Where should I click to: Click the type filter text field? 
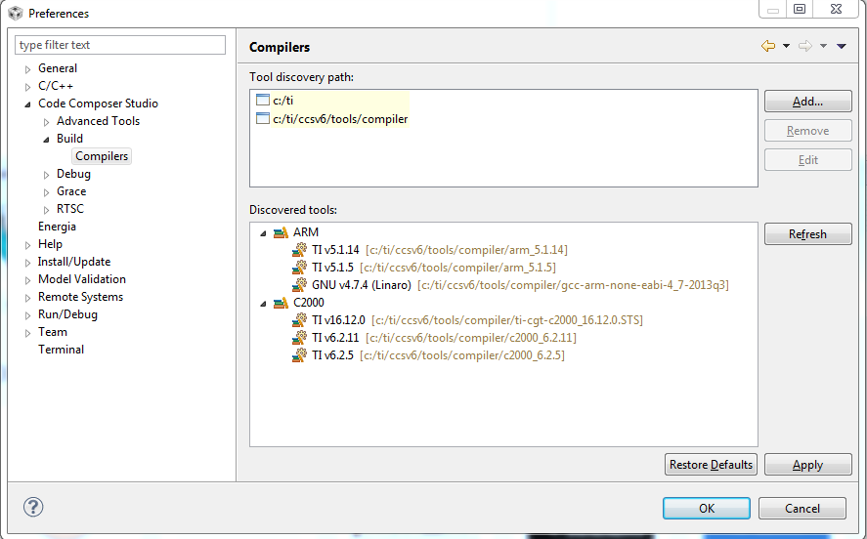coord(120,45)
